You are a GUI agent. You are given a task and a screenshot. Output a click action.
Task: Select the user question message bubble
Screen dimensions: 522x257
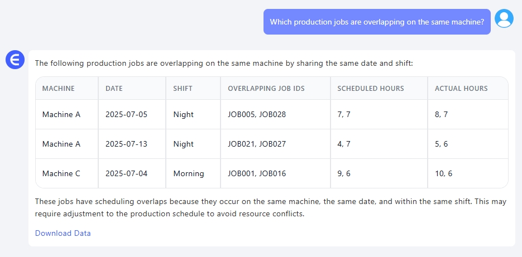[377, 22]
